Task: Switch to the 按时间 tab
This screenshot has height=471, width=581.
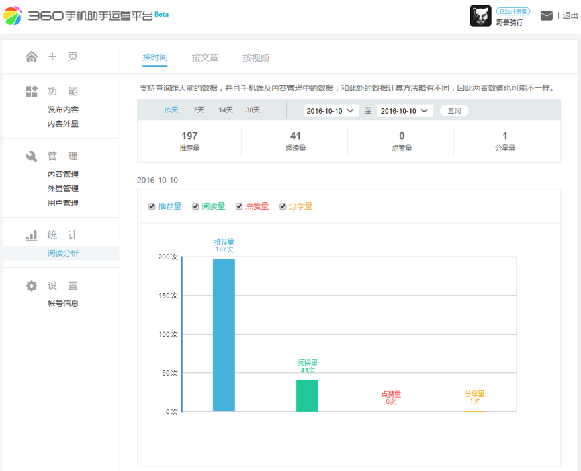Action: click(155, 58)
